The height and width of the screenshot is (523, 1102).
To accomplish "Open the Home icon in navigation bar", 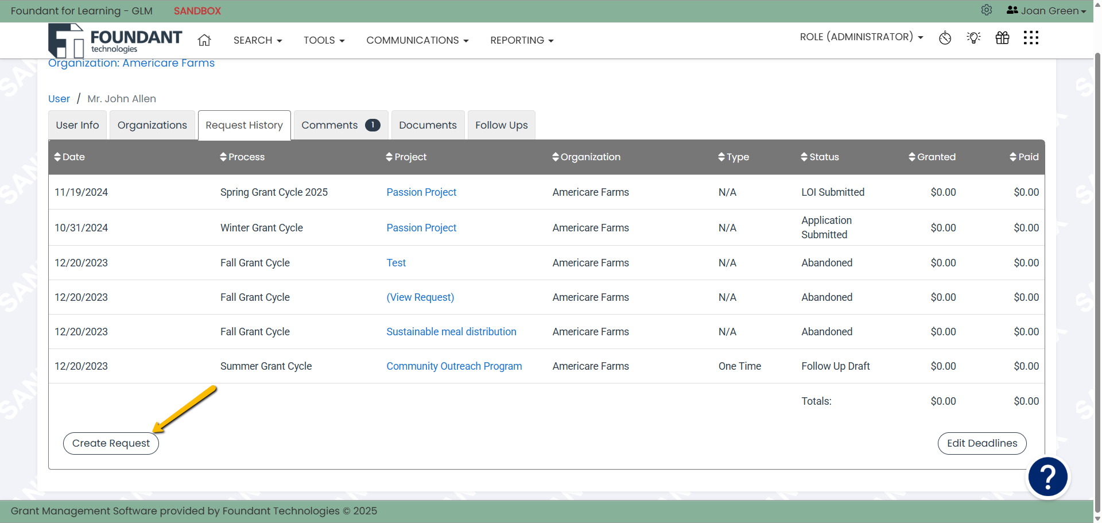I will coord(204,40).
